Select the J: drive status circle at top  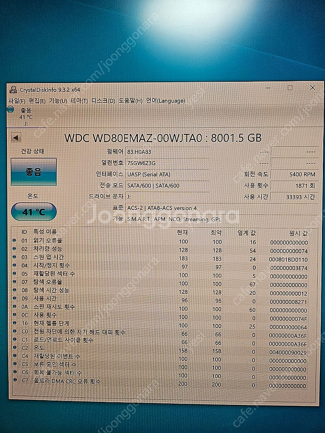coord(11,110)
